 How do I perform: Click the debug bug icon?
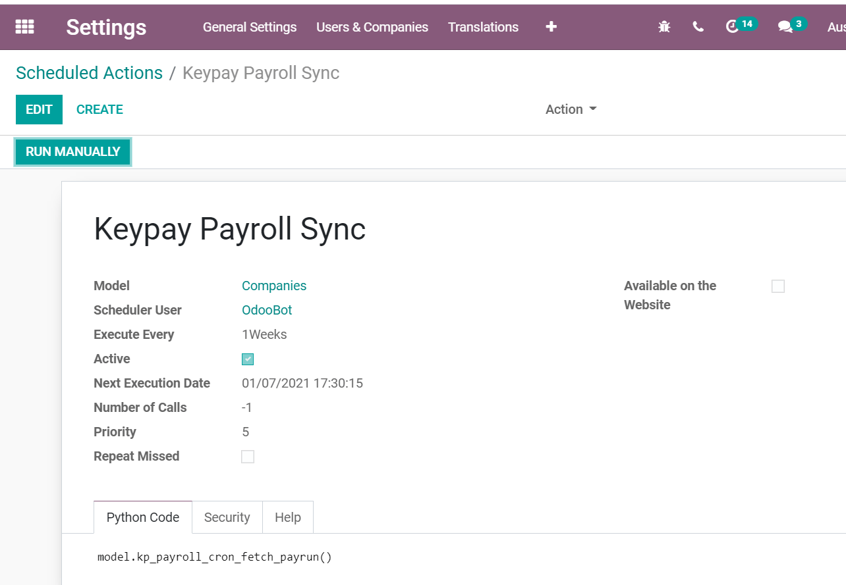point(664,27)
